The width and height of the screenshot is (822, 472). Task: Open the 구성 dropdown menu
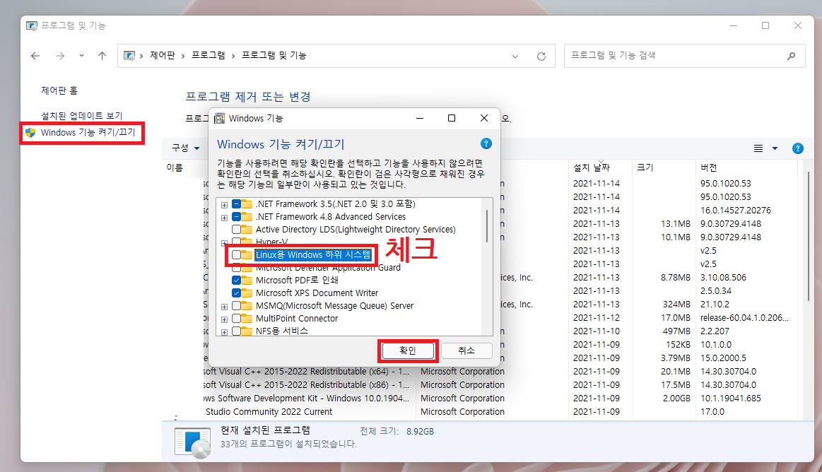pos(186,148)
